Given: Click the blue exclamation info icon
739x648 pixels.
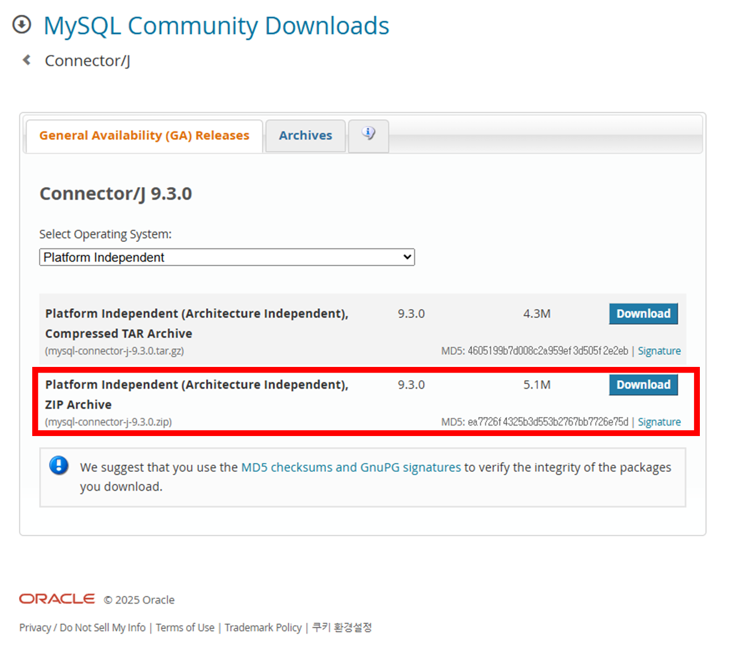Looking at the screenshot, I should click(59, 465).
